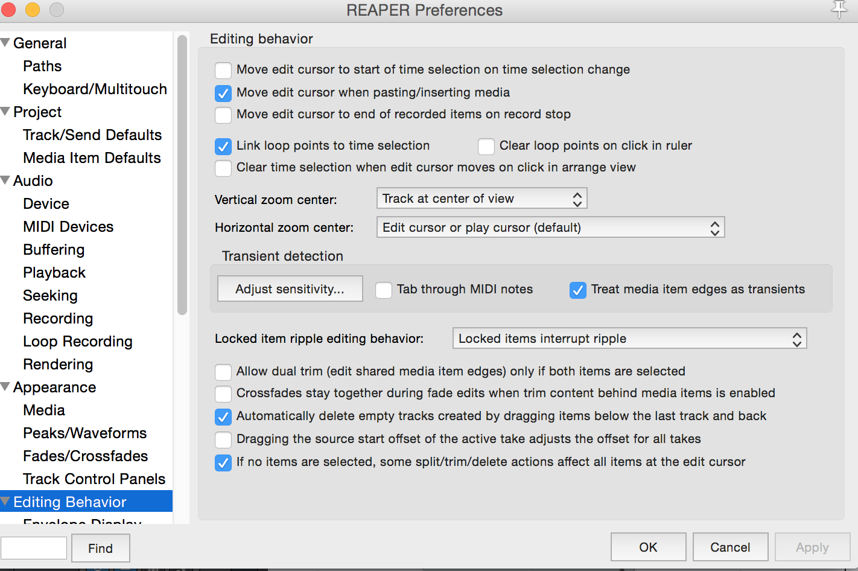Toggle automatically delete empty tracks option
Viewport: 858px width, 571px height.
point(223,416)
